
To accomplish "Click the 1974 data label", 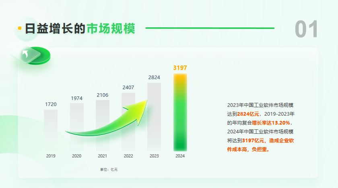I will click(x=76, y=98).
